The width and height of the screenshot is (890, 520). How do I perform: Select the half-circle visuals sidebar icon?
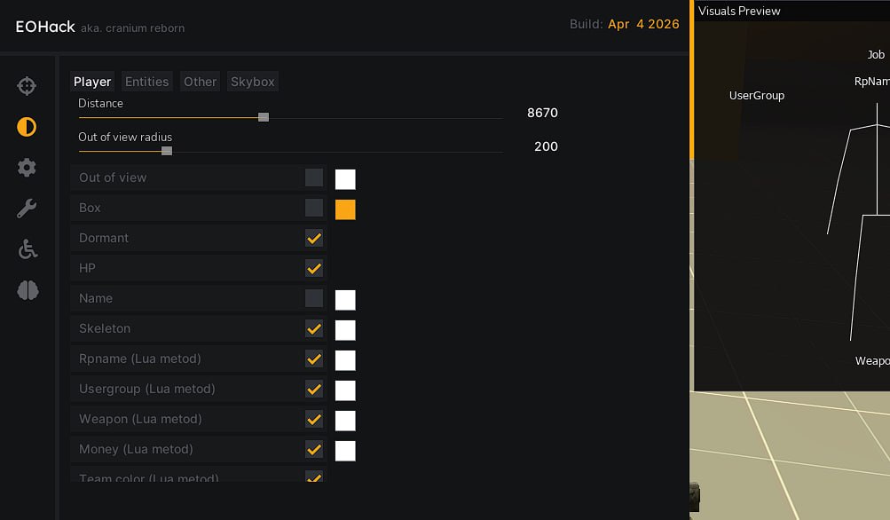27,127
